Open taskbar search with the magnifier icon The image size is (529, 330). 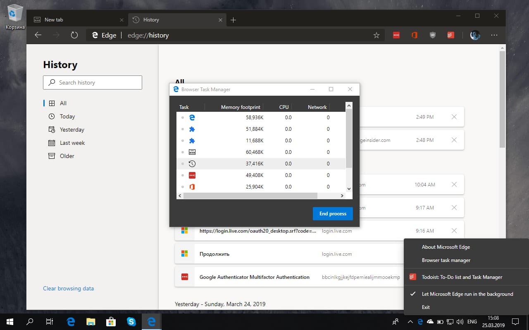[30, 322]
